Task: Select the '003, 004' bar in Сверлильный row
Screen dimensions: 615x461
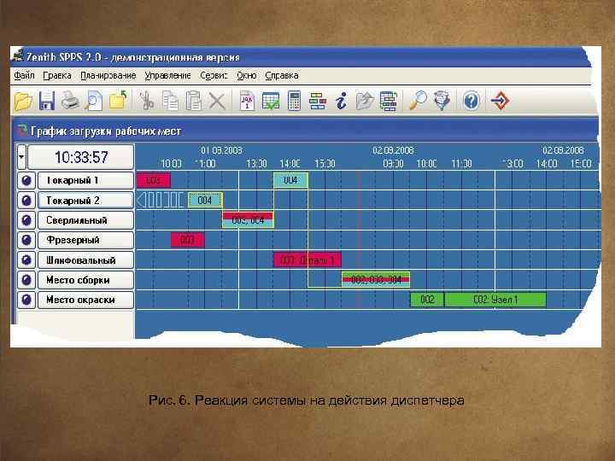Action: (248, 220)
